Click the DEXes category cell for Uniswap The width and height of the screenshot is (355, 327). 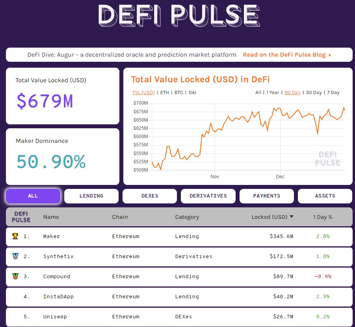point(183,317)
